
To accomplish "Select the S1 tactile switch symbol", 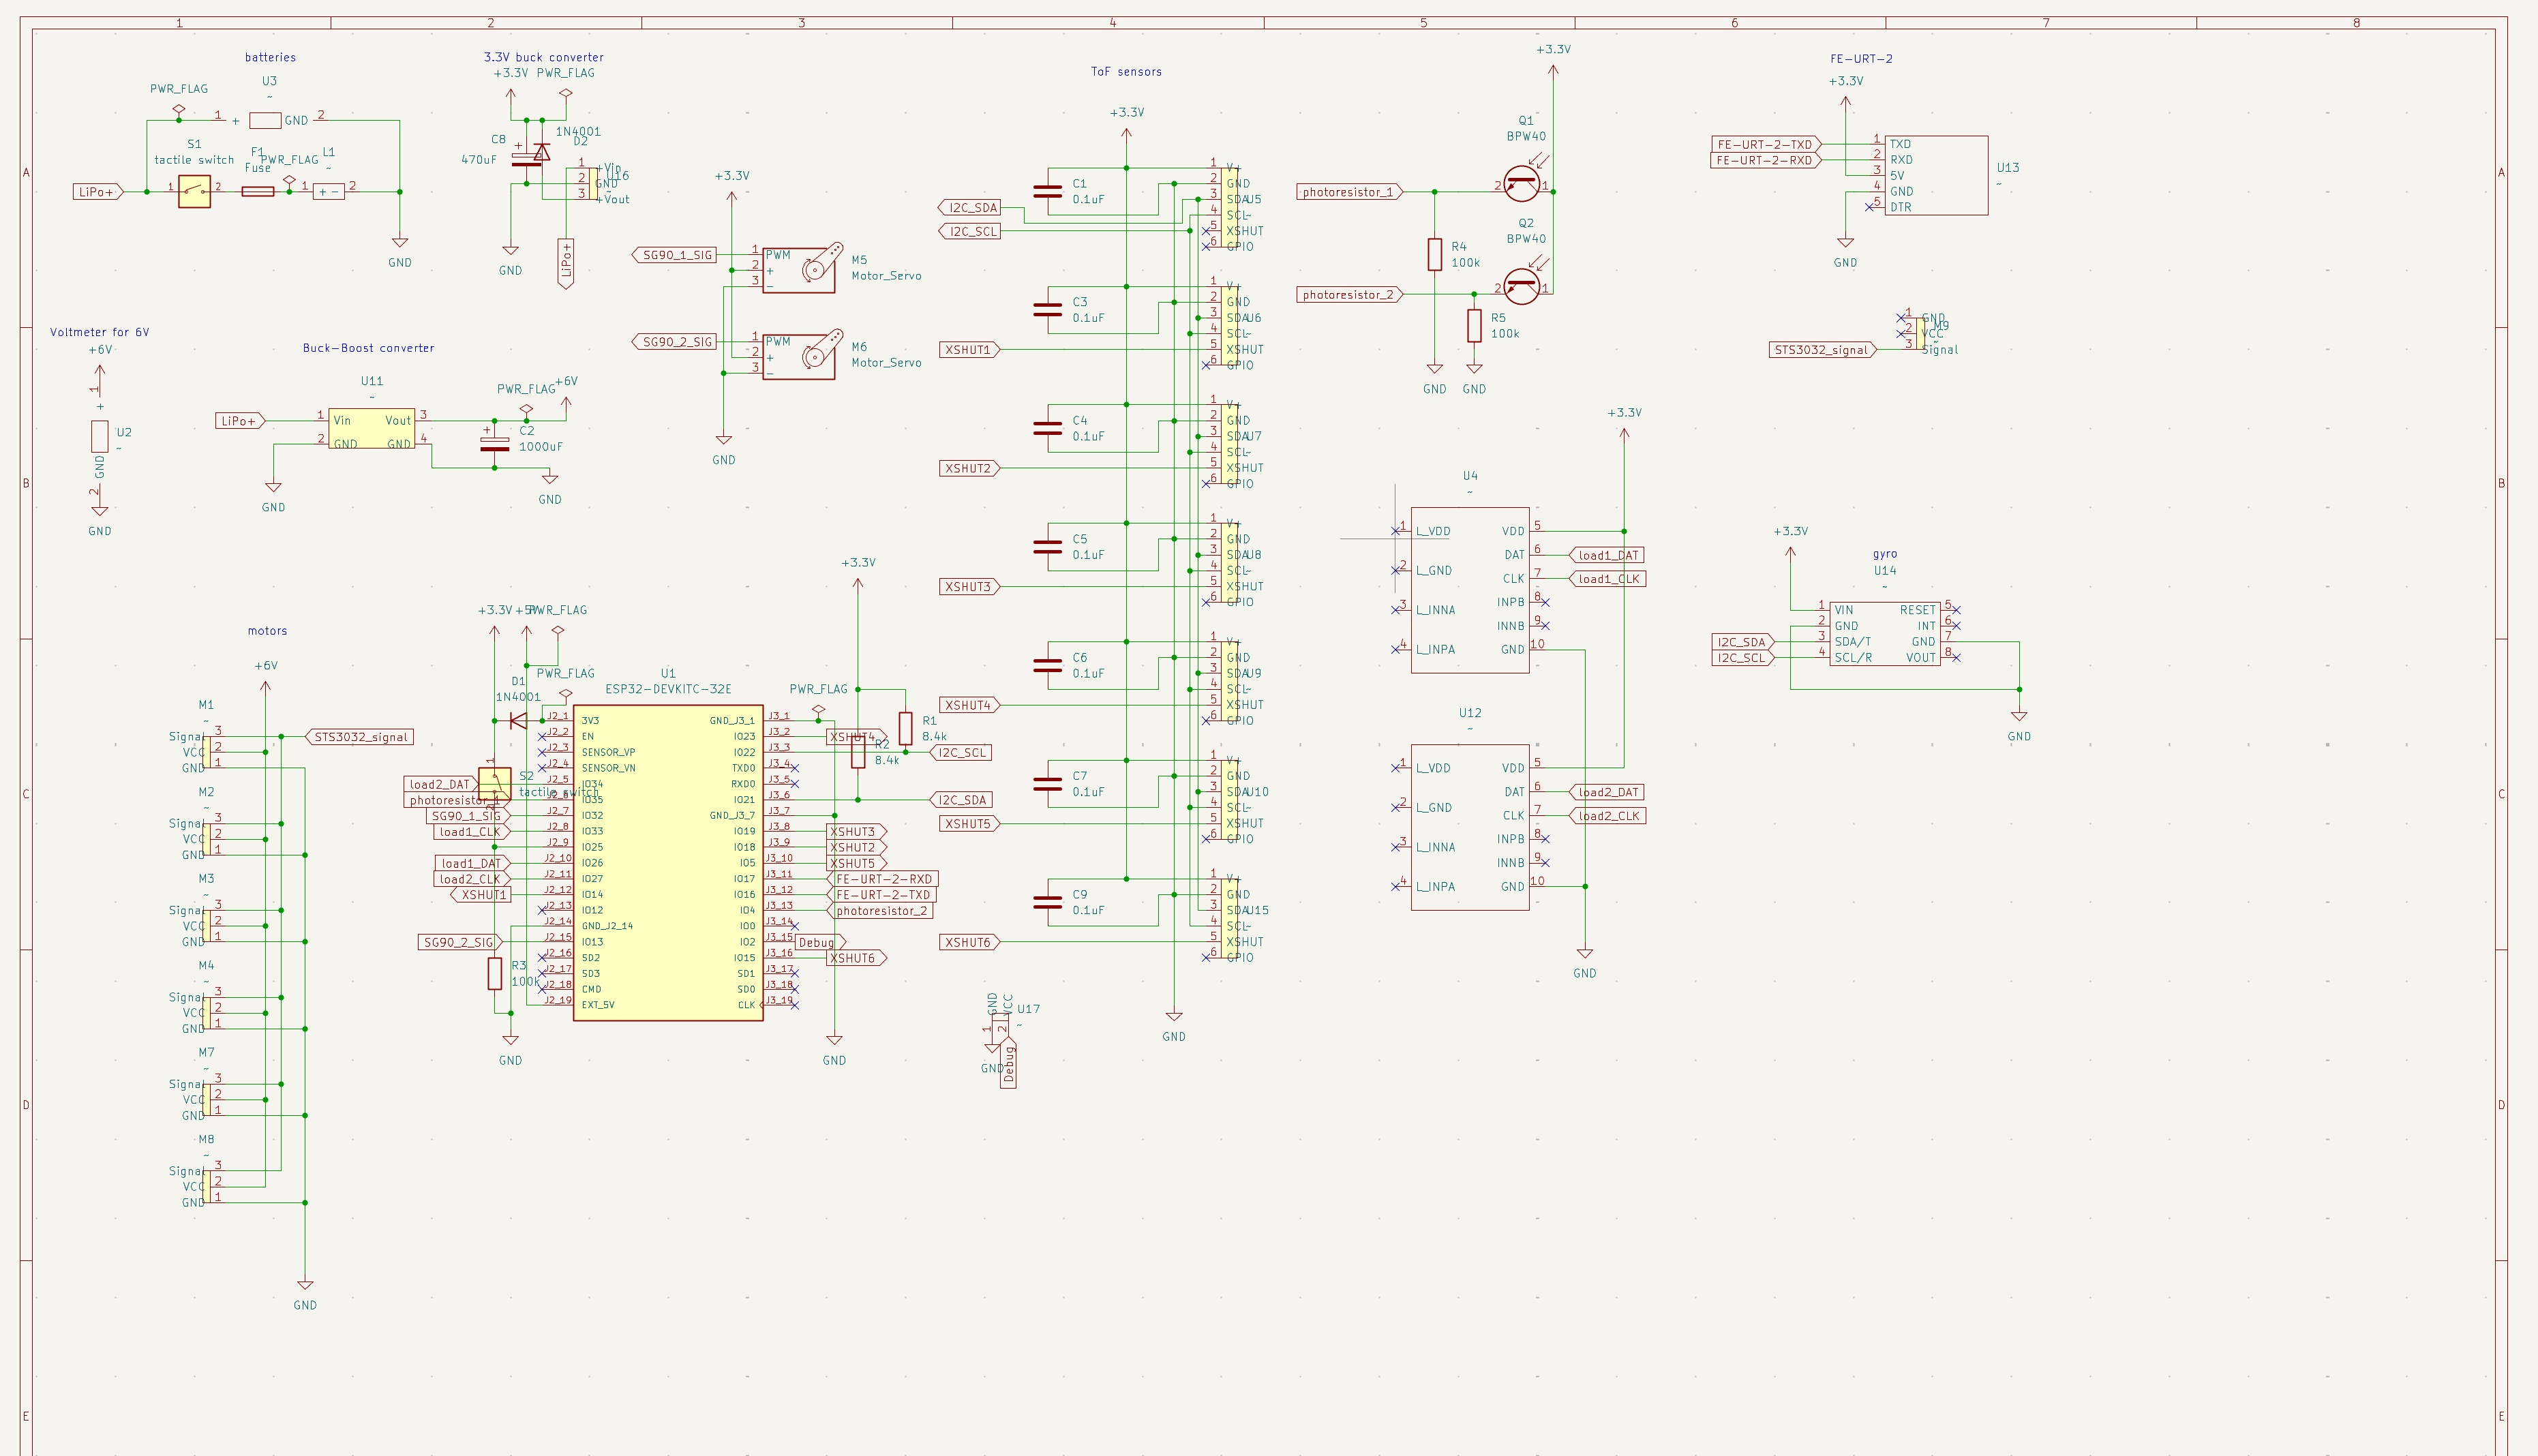I will 195,191.
